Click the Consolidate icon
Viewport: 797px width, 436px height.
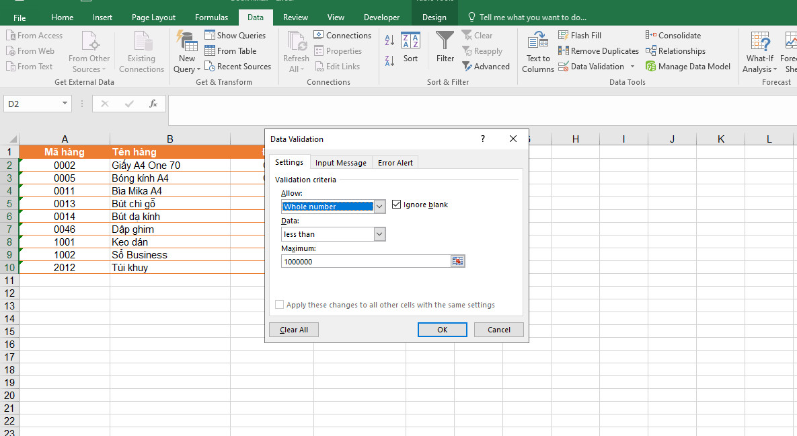click(x=650, y=36)
